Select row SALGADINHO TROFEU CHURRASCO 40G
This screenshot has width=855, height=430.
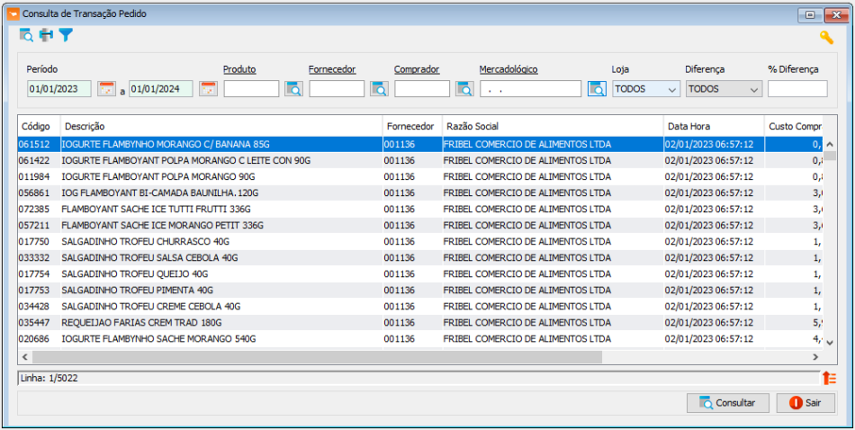click(x=420, y=241)
